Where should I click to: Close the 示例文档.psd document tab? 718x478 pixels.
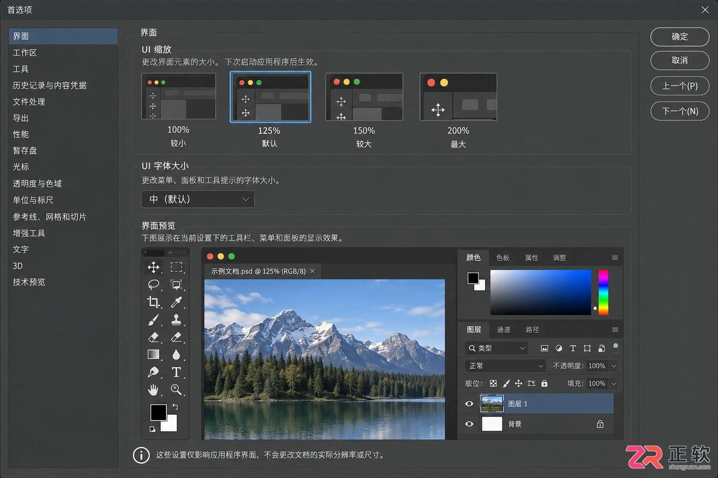click(x=313, y=271)
